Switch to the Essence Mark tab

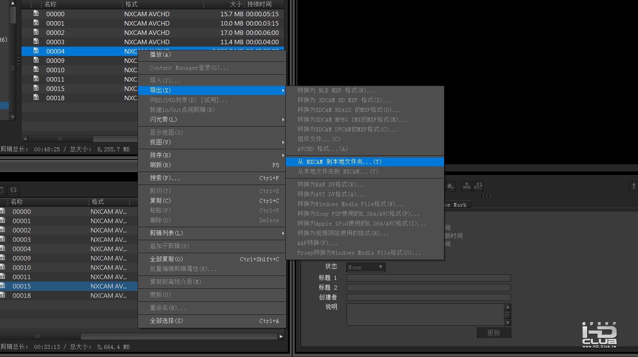457,205
